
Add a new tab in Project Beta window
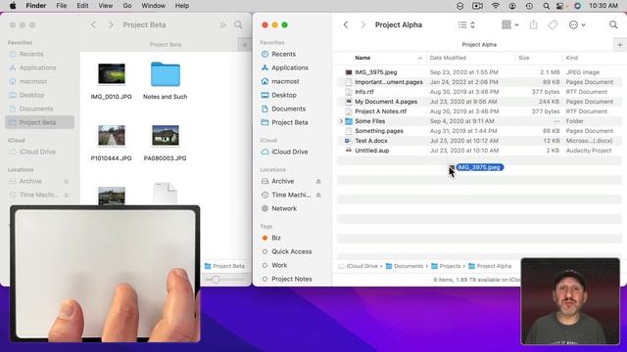pyautogui.click(x=244, y=45)
